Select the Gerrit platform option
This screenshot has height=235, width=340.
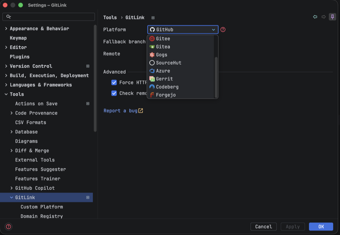tap(181, 79)
